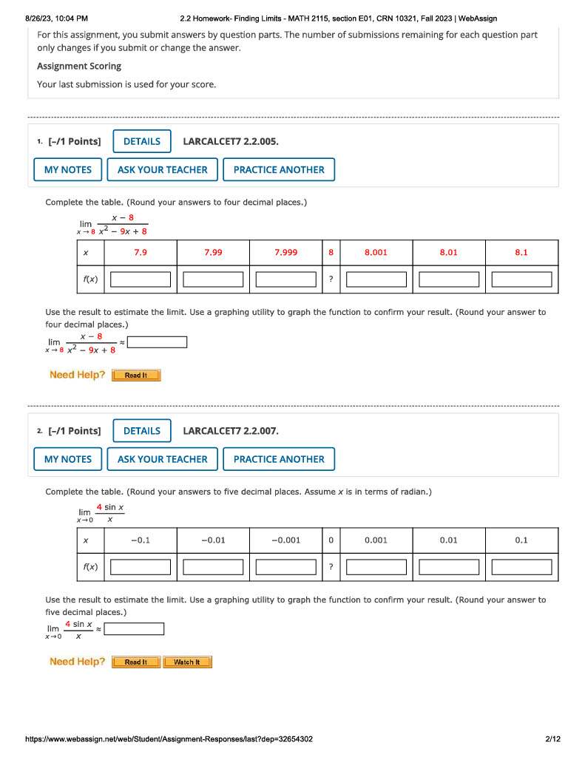
Task: Click the f(x) answer box under -0.1
Action: 141,566
